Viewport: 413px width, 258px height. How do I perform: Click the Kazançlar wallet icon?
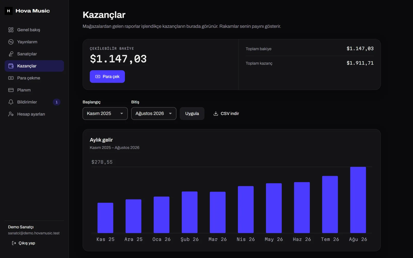pyautogui.click(x=11, y=66)
